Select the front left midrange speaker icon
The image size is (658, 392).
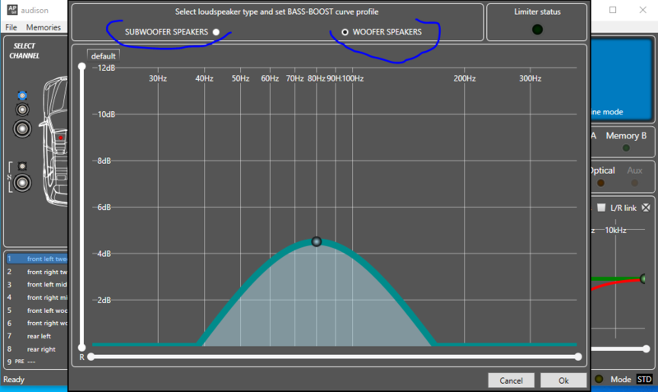pyautogui.click(x=22, y=110)
